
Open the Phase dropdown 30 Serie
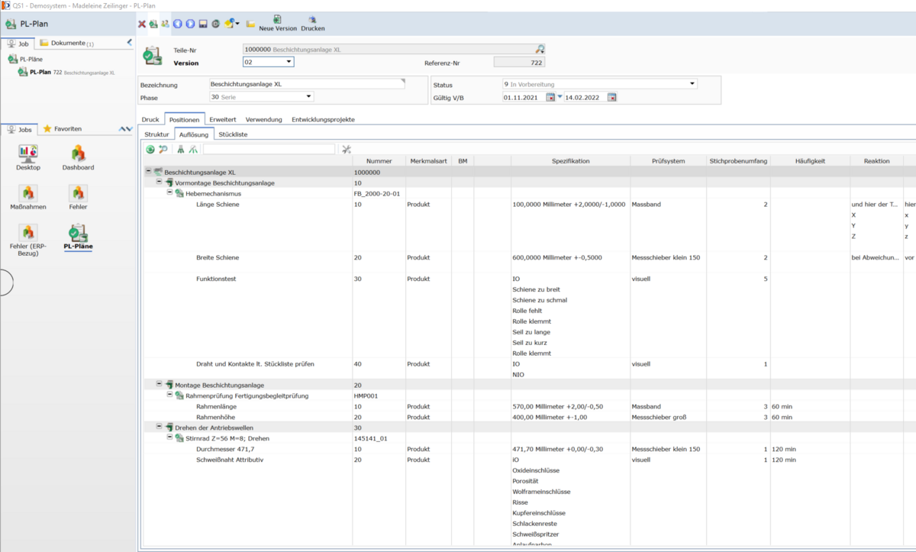point(308,97)
